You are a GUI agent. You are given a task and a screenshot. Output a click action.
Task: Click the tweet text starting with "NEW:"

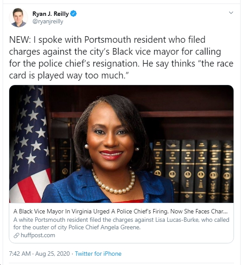point(121,57)
